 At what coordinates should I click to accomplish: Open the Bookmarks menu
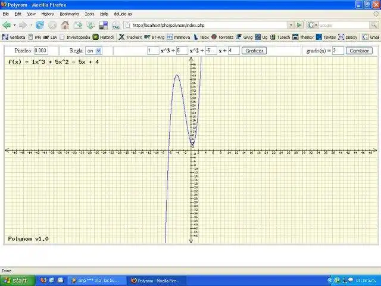point(70,14)
